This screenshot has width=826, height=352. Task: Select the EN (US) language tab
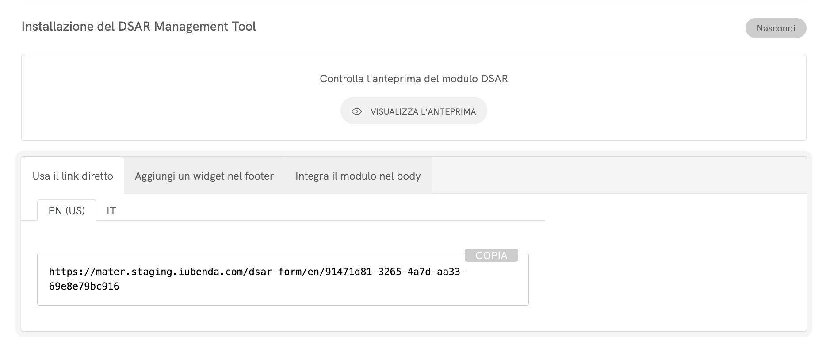pyautogui.click(x=67, y=211)
